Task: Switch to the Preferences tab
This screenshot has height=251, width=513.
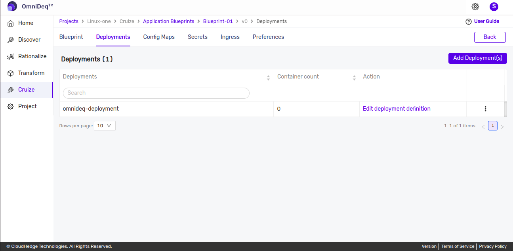Action: click(x=268, y=37)
